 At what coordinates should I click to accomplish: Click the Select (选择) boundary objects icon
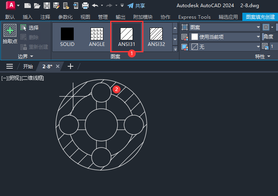[23, 28]
